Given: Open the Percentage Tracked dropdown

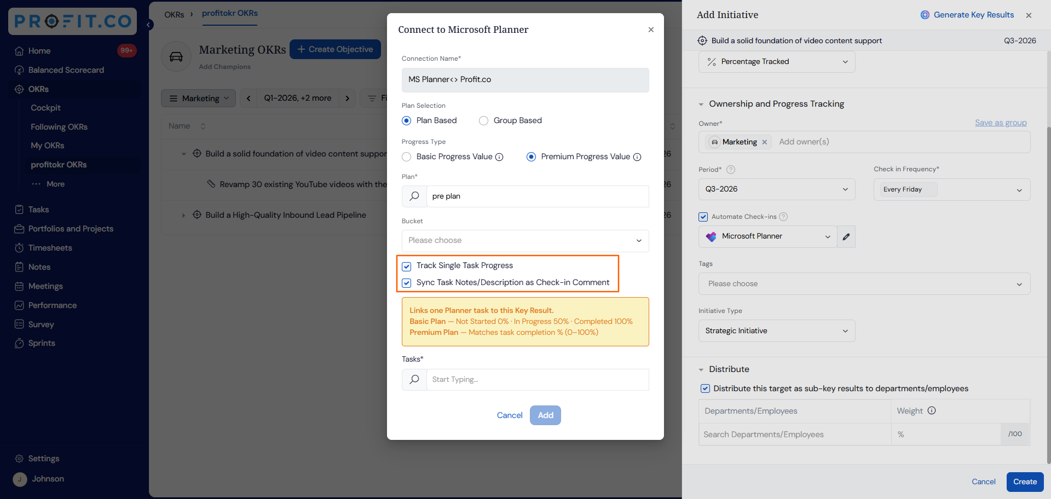Looking at the screenshot, I should coord(777,62).
